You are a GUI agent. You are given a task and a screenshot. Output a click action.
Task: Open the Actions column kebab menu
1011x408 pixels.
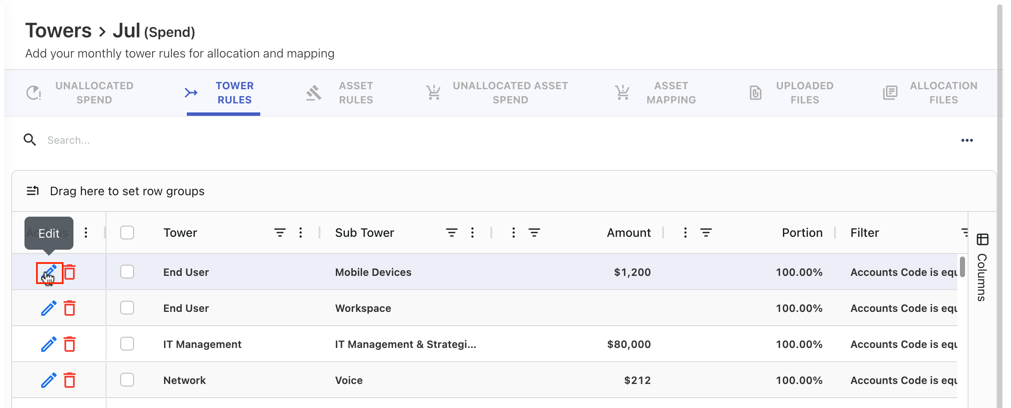(86, 233)
